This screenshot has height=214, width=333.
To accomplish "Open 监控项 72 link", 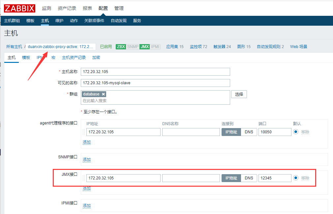I will tap(198, 47).
